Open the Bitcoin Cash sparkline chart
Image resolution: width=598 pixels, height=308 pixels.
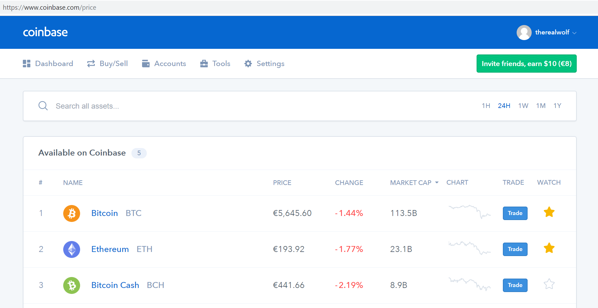(x=469, y=284)
